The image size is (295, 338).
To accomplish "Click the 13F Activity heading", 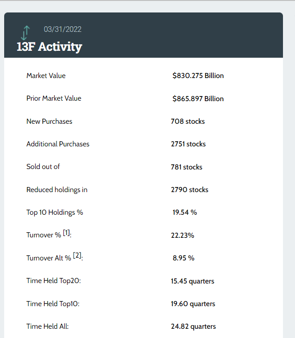I will click(49, 47).
